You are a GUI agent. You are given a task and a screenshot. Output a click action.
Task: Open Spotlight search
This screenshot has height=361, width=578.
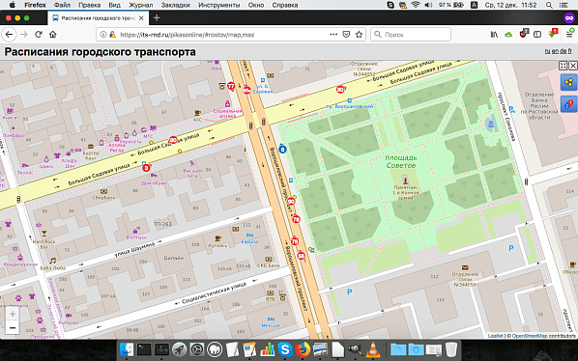pyautogui.click(x=549, y=5)
